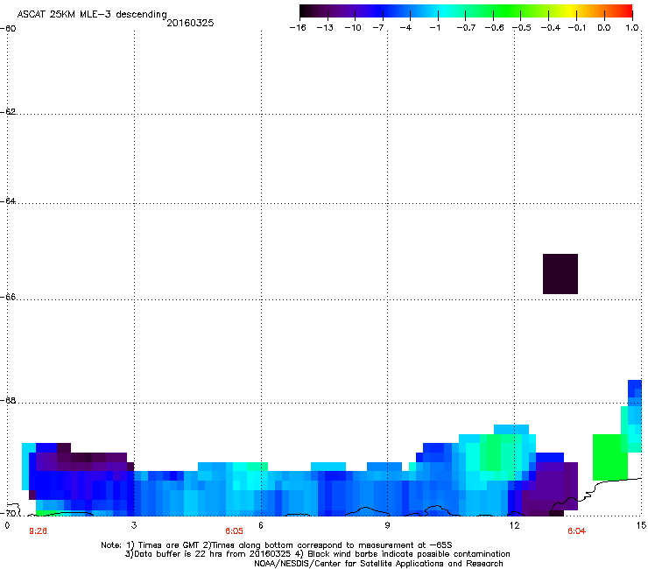This screenshot has width=648, height=569.
Task: Click the red 6:04 pass time
Action: [576, 531]
